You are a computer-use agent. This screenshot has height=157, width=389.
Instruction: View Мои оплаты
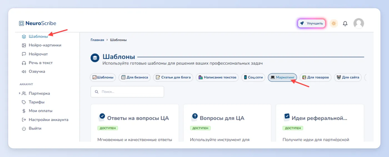click(41, 111)
